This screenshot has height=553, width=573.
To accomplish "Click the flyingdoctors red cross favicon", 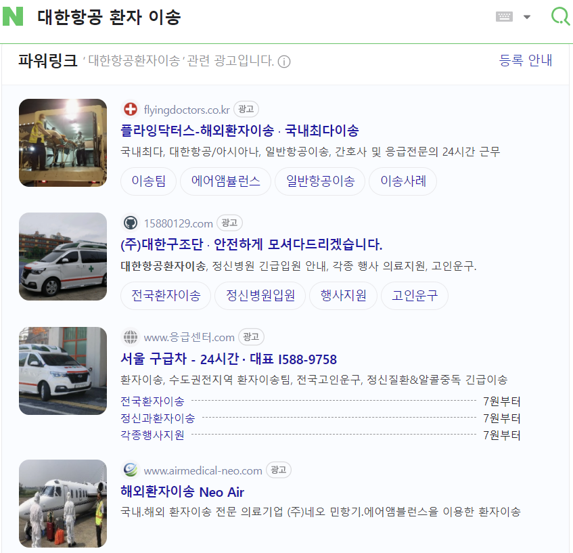I will tap(130, 109).
